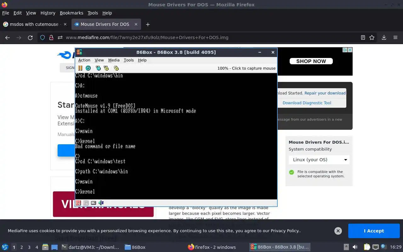The width and height of the screenshot is (403, 252).
Task: Click the AdChoices icon on the ad
Action: (345, 50)
